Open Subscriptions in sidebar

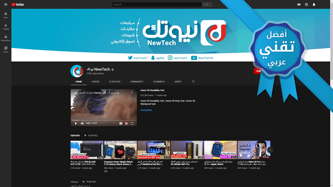[x=6, y=38]
